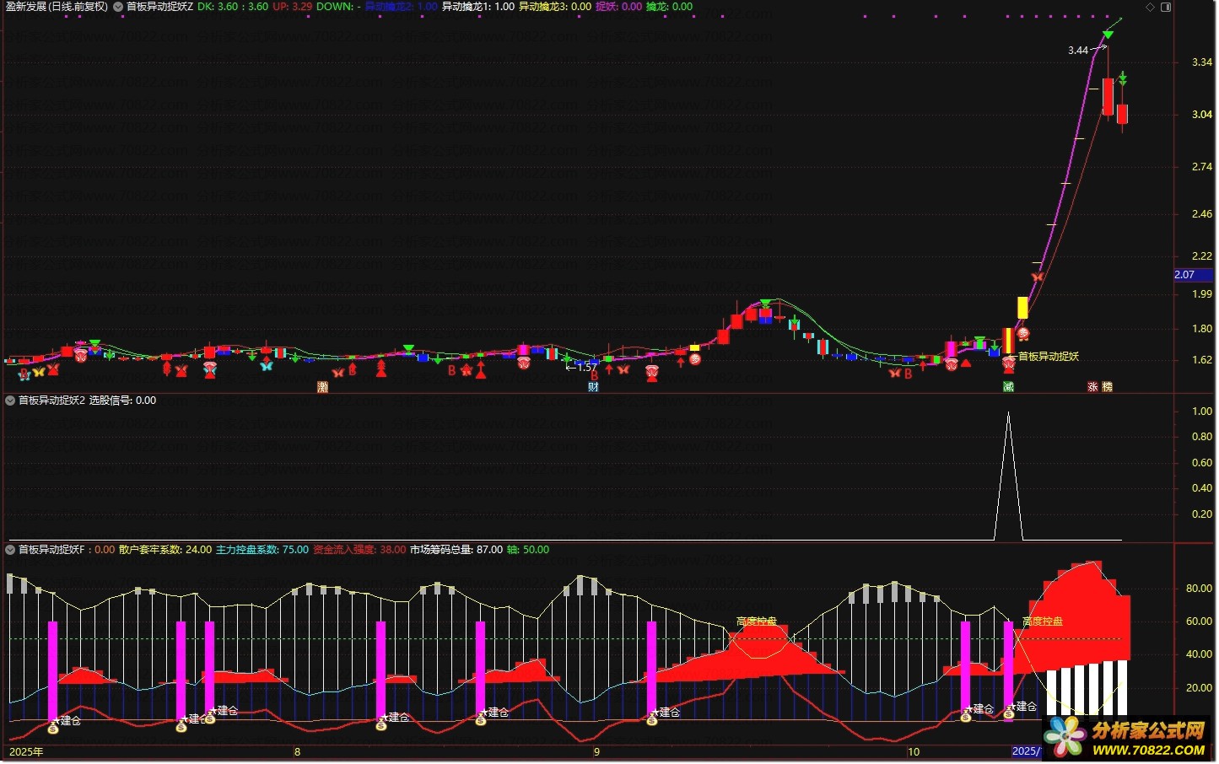Open the brown 榜 info marker
Screen dimensions: 1219x764
(1107, 387)
